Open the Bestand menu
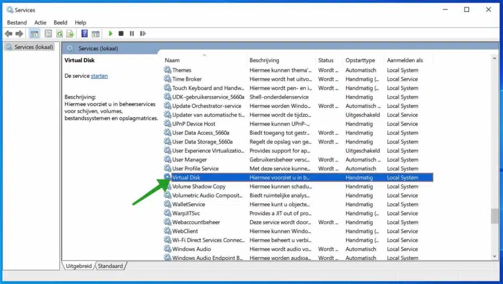The width and height of the screenshot is (503, 284). click(x=17, y=22)
